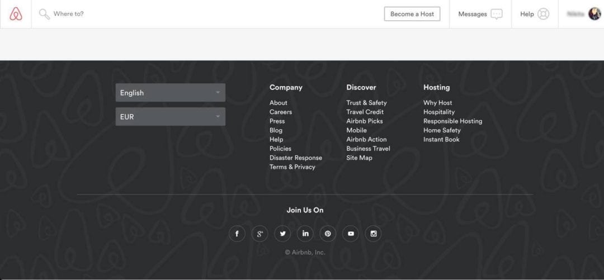Open the Travel Credit link
604x280 pixels.
pyautogui.click(x=365, y=112)
